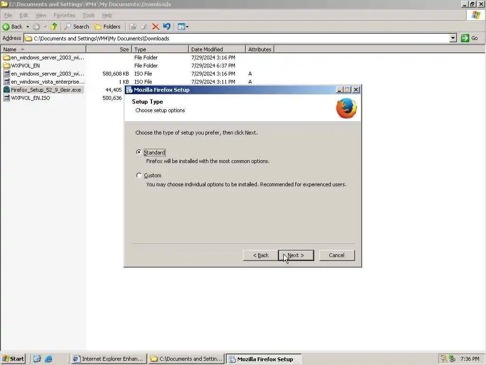Viewport: 486px width, 365px height.
Task: Select the Firefox_Setup_52_9_0esr.exe icon
Action: pos(7,90)
